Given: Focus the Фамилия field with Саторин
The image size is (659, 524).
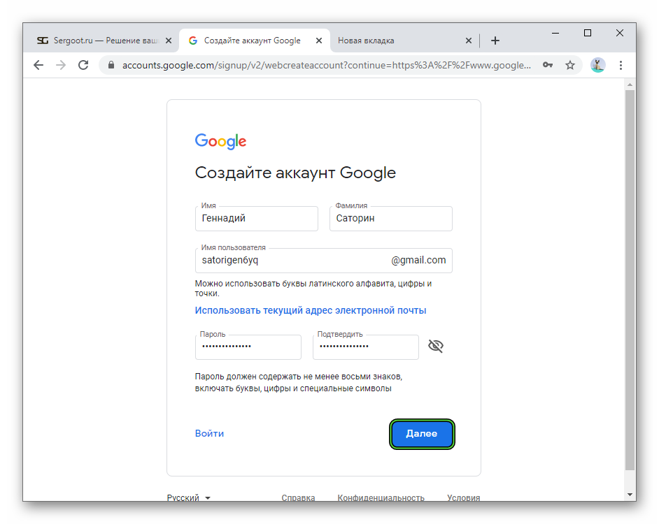Looking at the screenshot, I should point(391,218).
